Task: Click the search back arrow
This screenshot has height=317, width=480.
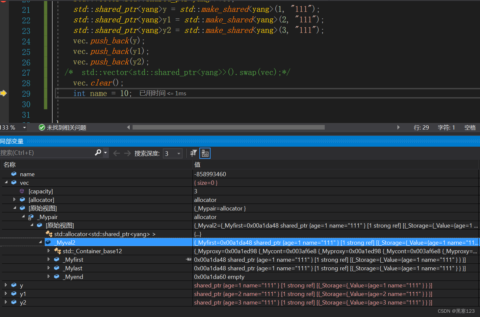Action: pyautogui.click(x=116, y=153)
